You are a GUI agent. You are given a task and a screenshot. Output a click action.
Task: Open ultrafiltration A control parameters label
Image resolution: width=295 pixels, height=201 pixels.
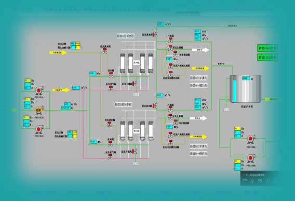point(126,36)
